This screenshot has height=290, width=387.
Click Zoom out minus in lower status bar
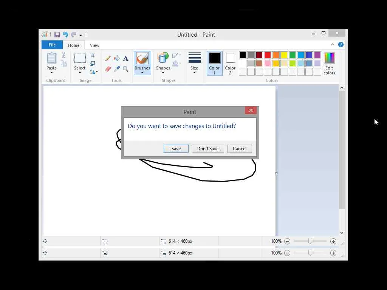pos(287,253)
